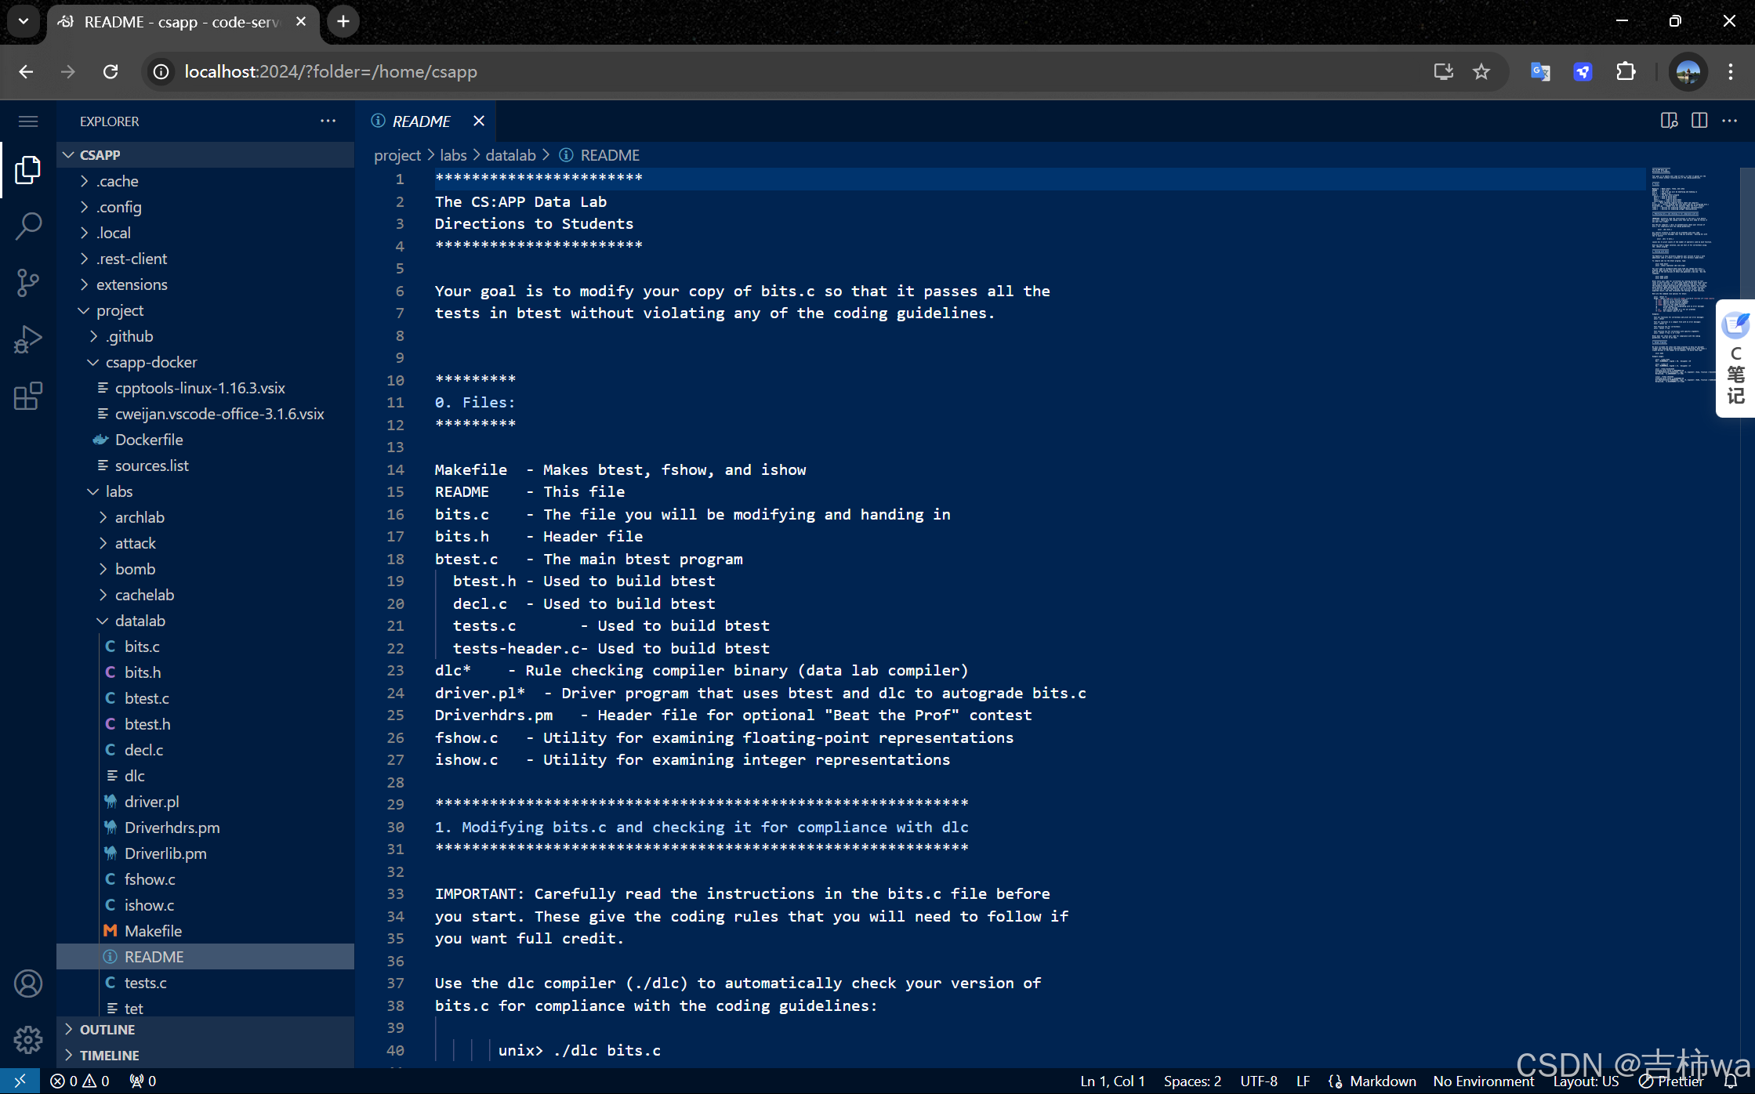Open datalab via the breadcrumb bar

(510, 154)
